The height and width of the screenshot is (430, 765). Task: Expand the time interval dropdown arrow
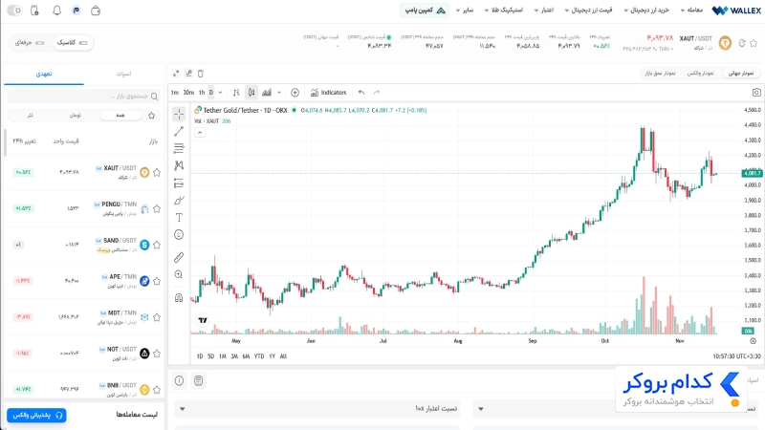click(221, 93)
